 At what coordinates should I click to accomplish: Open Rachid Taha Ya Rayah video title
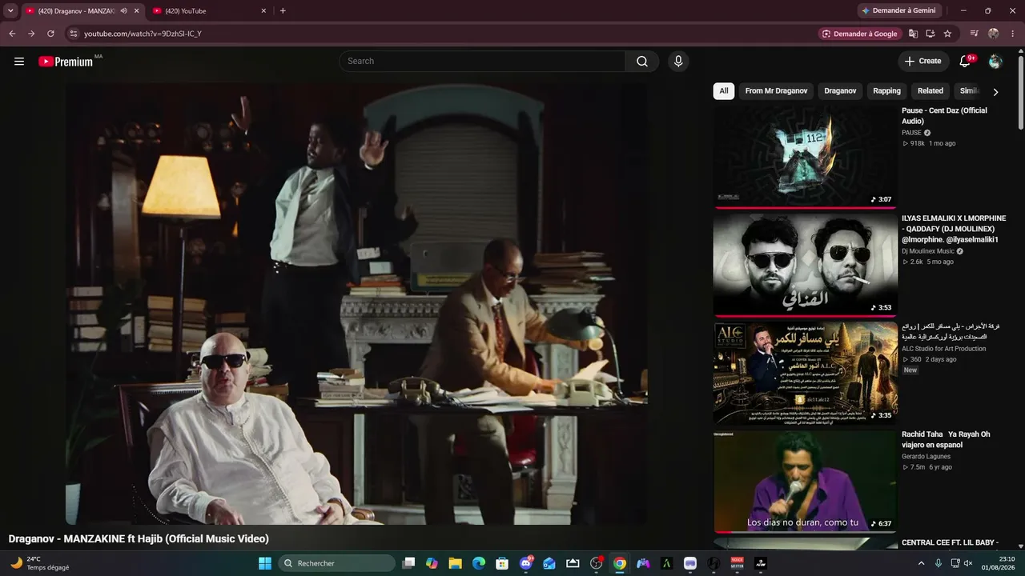[946, 440]
